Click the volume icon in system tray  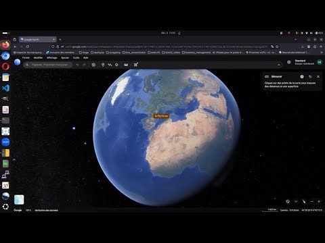[311, 33]
